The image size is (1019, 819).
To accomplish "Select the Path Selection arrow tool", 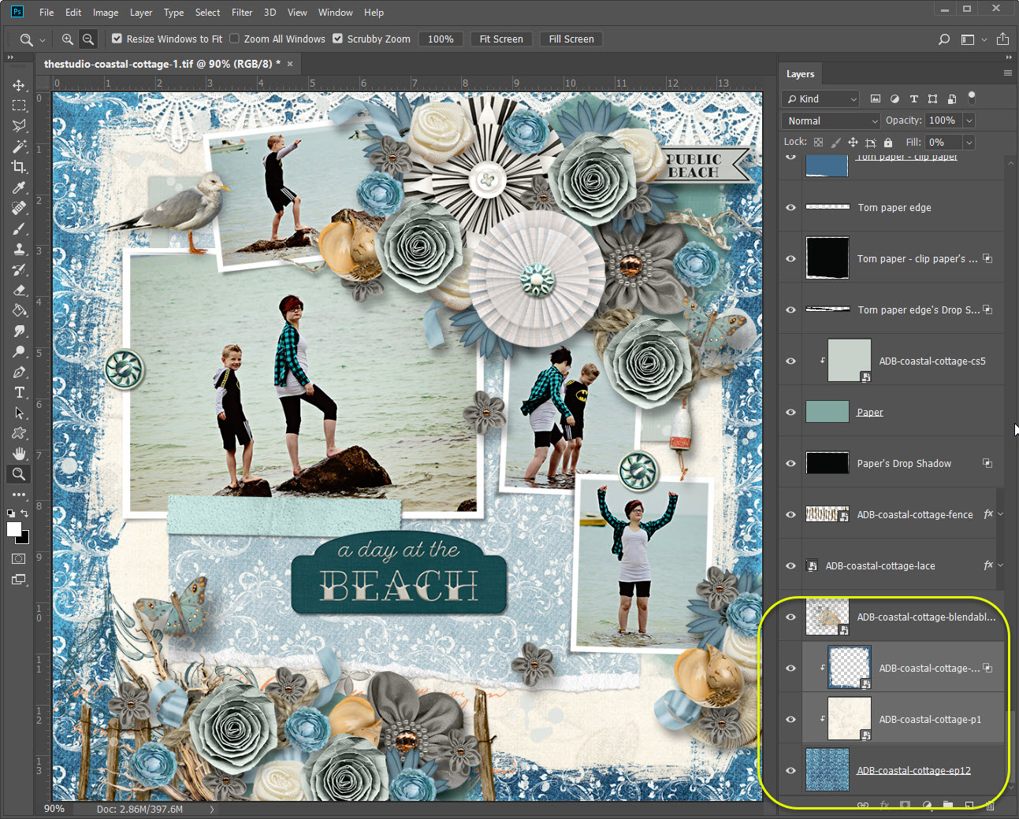I will coord(19,413).
